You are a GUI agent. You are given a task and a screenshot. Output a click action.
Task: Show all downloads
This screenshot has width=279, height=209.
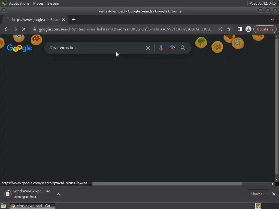(x=258, y=194)
